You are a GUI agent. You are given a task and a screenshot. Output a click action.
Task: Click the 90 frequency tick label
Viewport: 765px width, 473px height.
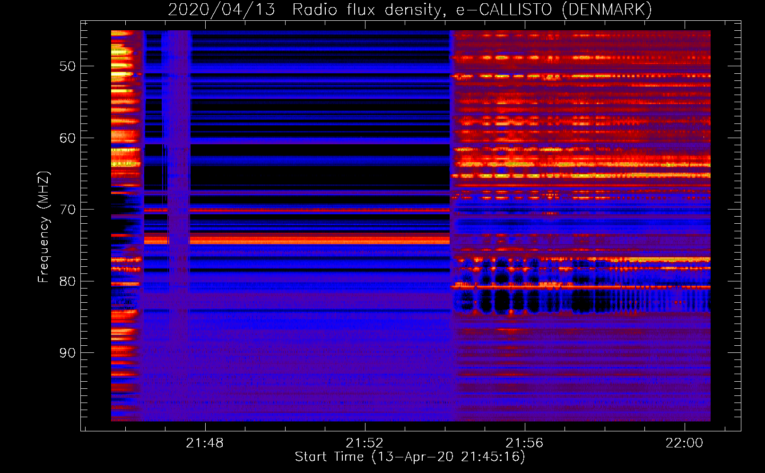(67, 353)
